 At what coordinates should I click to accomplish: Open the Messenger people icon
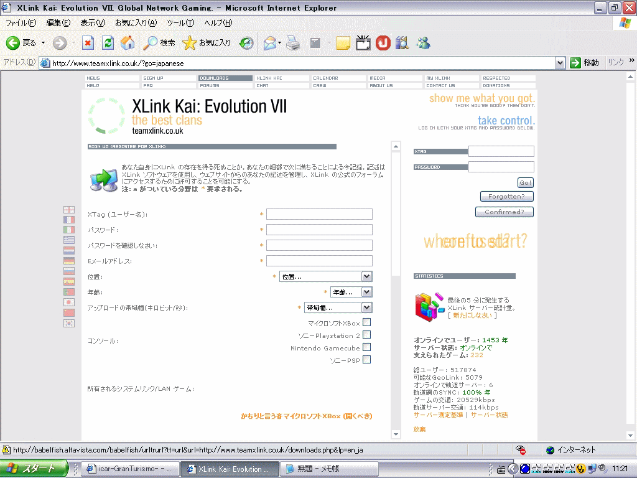[423, 43]
